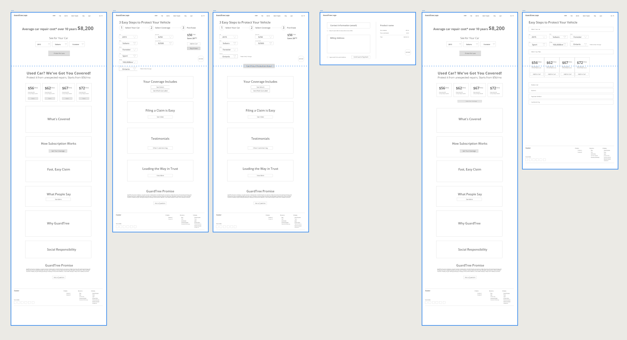Click the Continue to Payment button
This screenshot has height=340, width=627.
click(361, 57)
